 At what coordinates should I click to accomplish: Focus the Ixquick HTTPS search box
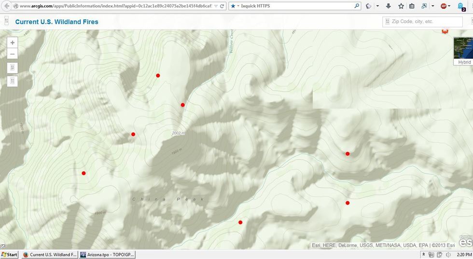[x=297, y=6]
